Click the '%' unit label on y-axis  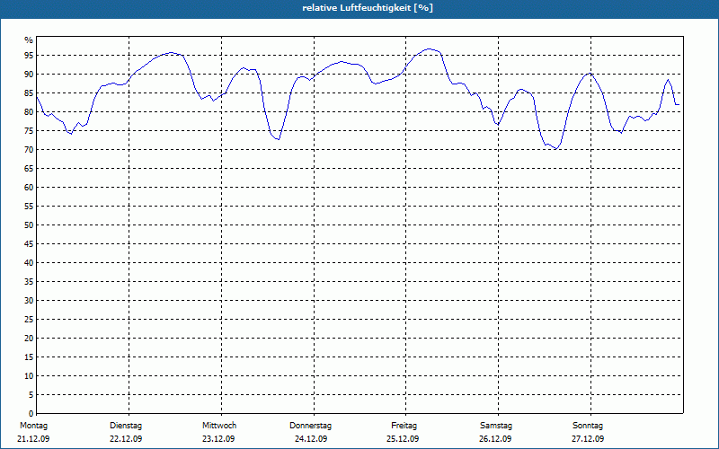pyautogui.click(x=29, y=40)
